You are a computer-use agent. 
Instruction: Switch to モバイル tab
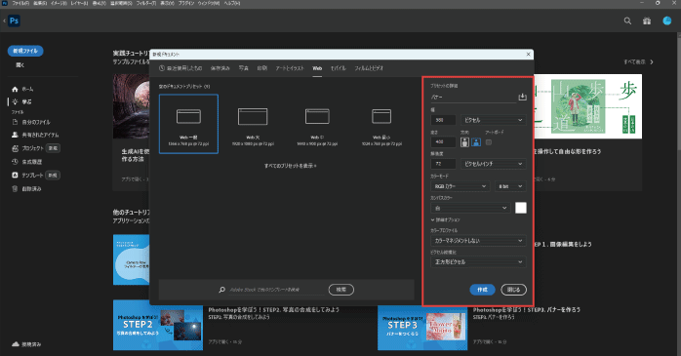coord(338,68)
